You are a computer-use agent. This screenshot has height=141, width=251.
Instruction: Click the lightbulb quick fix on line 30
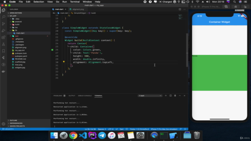coord(64,62)
